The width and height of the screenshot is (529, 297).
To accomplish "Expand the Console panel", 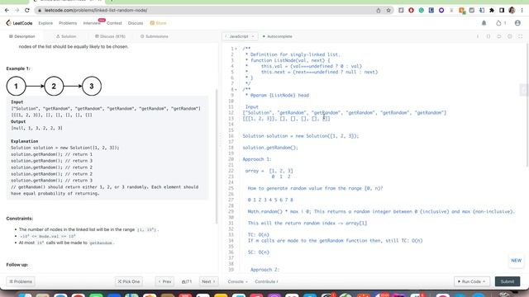I will pyautogui.click(x=237, y=281).
